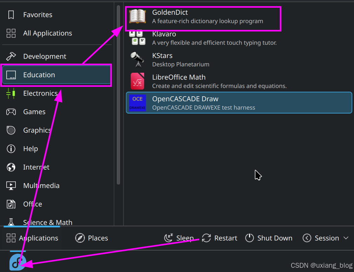Click the Places compass icon
This screenshot has width=354, height=272.
click(x=80, y=238)
